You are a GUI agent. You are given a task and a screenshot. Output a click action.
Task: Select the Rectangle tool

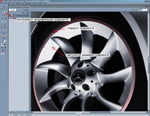point(5,21)
